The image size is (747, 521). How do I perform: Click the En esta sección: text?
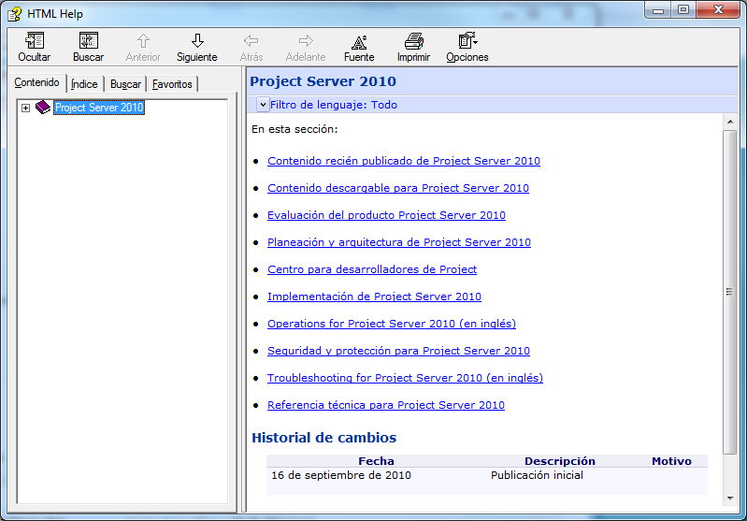294,129
